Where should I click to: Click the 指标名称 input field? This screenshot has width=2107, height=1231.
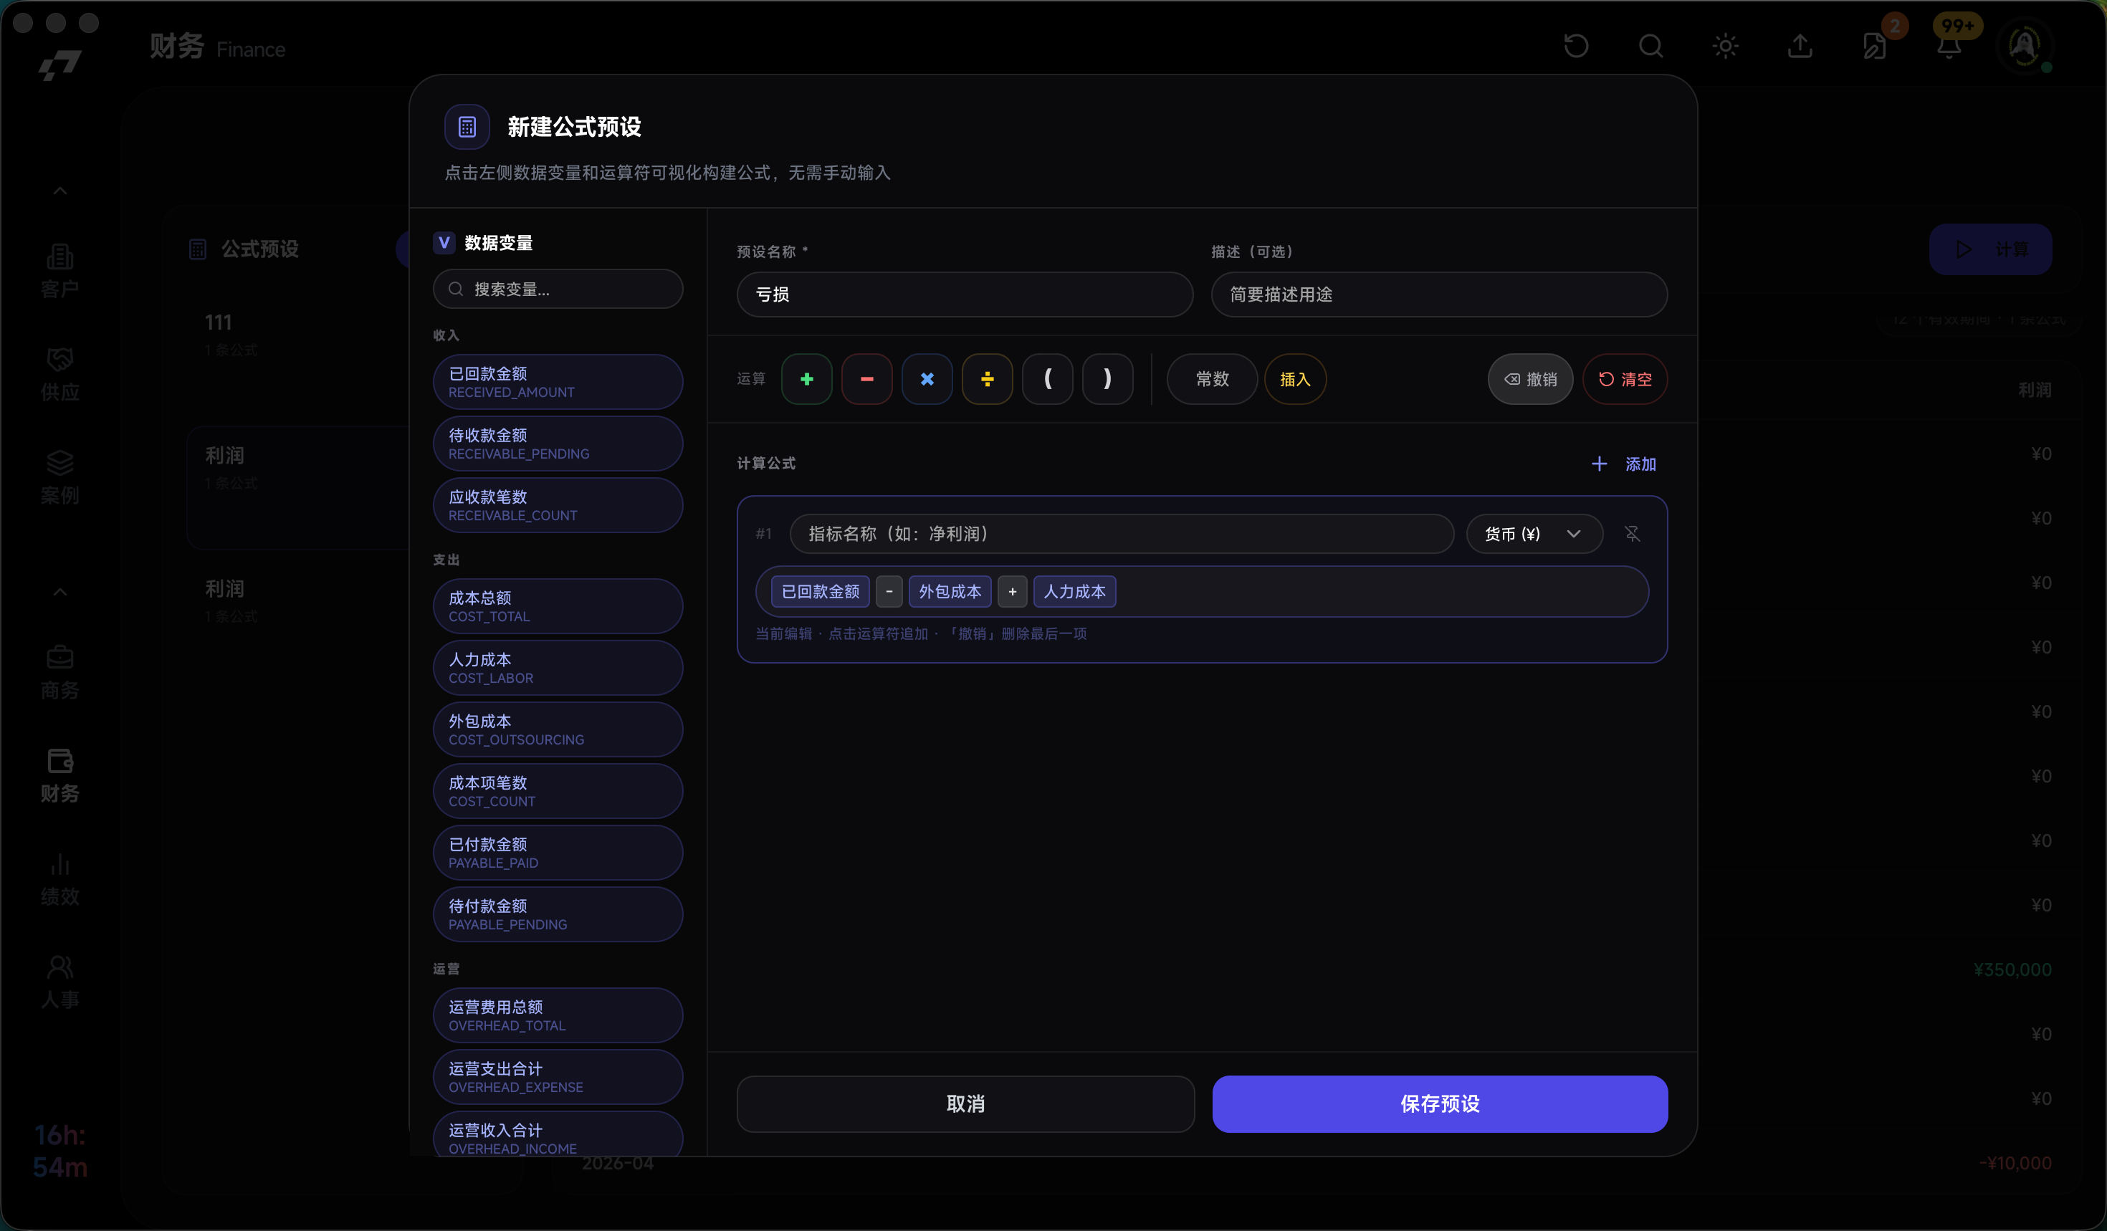pyautogui.click(x=1122, y=534)
